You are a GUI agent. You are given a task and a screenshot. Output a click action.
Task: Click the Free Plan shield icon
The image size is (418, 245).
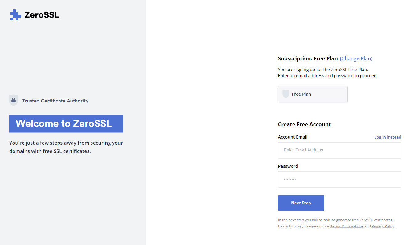[x=286, y=94]
